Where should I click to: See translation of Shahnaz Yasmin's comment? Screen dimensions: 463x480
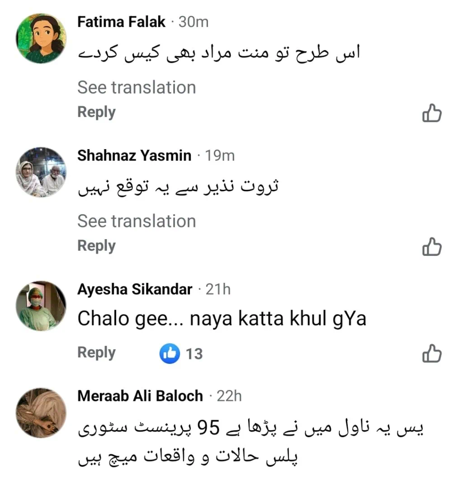[137, 221]
